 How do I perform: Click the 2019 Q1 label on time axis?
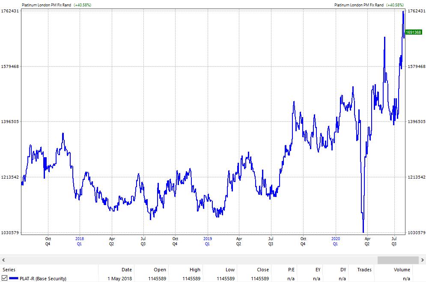(207, 241)
